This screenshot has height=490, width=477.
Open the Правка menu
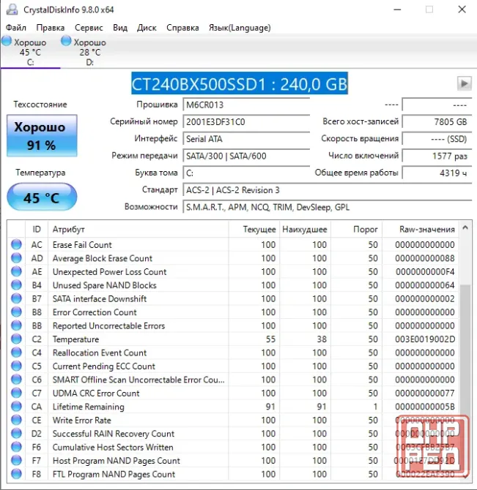pos(50,28)
